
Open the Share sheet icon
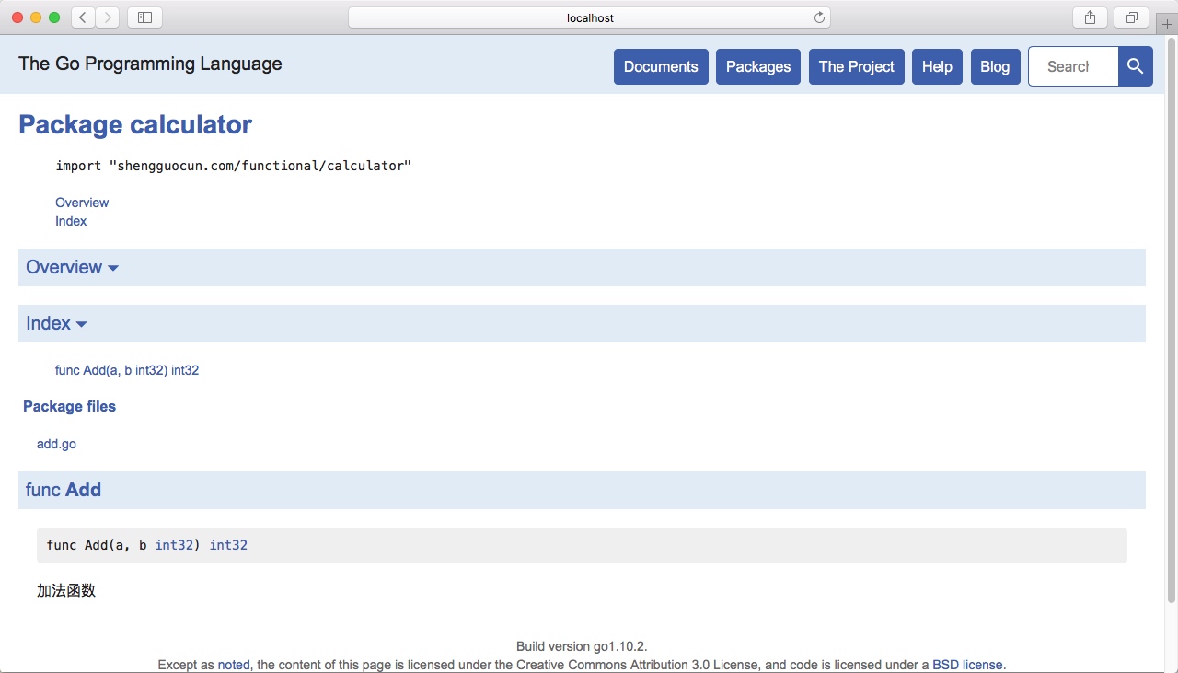coord(1090,17)
